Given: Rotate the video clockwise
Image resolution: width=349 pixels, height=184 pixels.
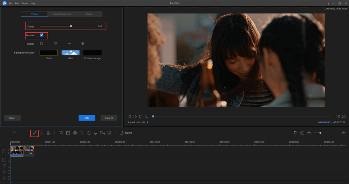Looking at the screenshot, I should pos(55,44).
